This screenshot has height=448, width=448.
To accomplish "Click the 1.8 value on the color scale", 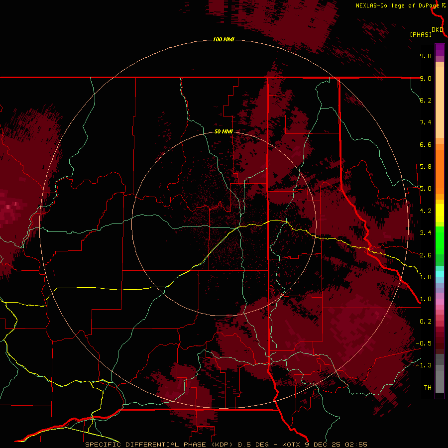I will 426,277.
